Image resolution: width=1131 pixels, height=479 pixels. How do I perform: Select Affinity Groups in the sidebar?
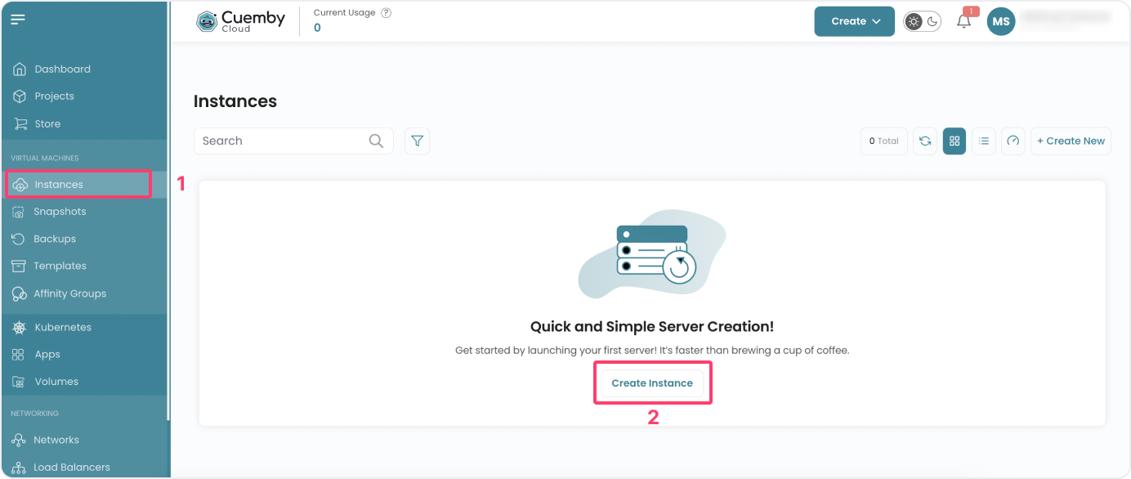coord(70,293)
